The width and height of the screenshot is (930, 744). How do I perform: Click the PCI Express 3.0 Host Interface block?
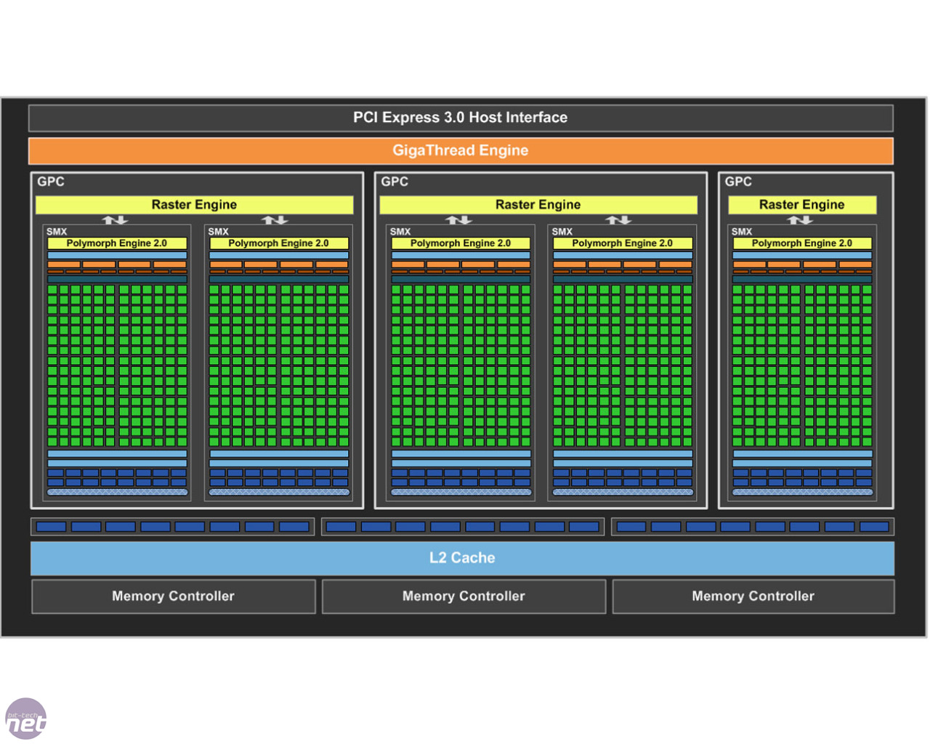pyautogui.click(x=461, y=118)
